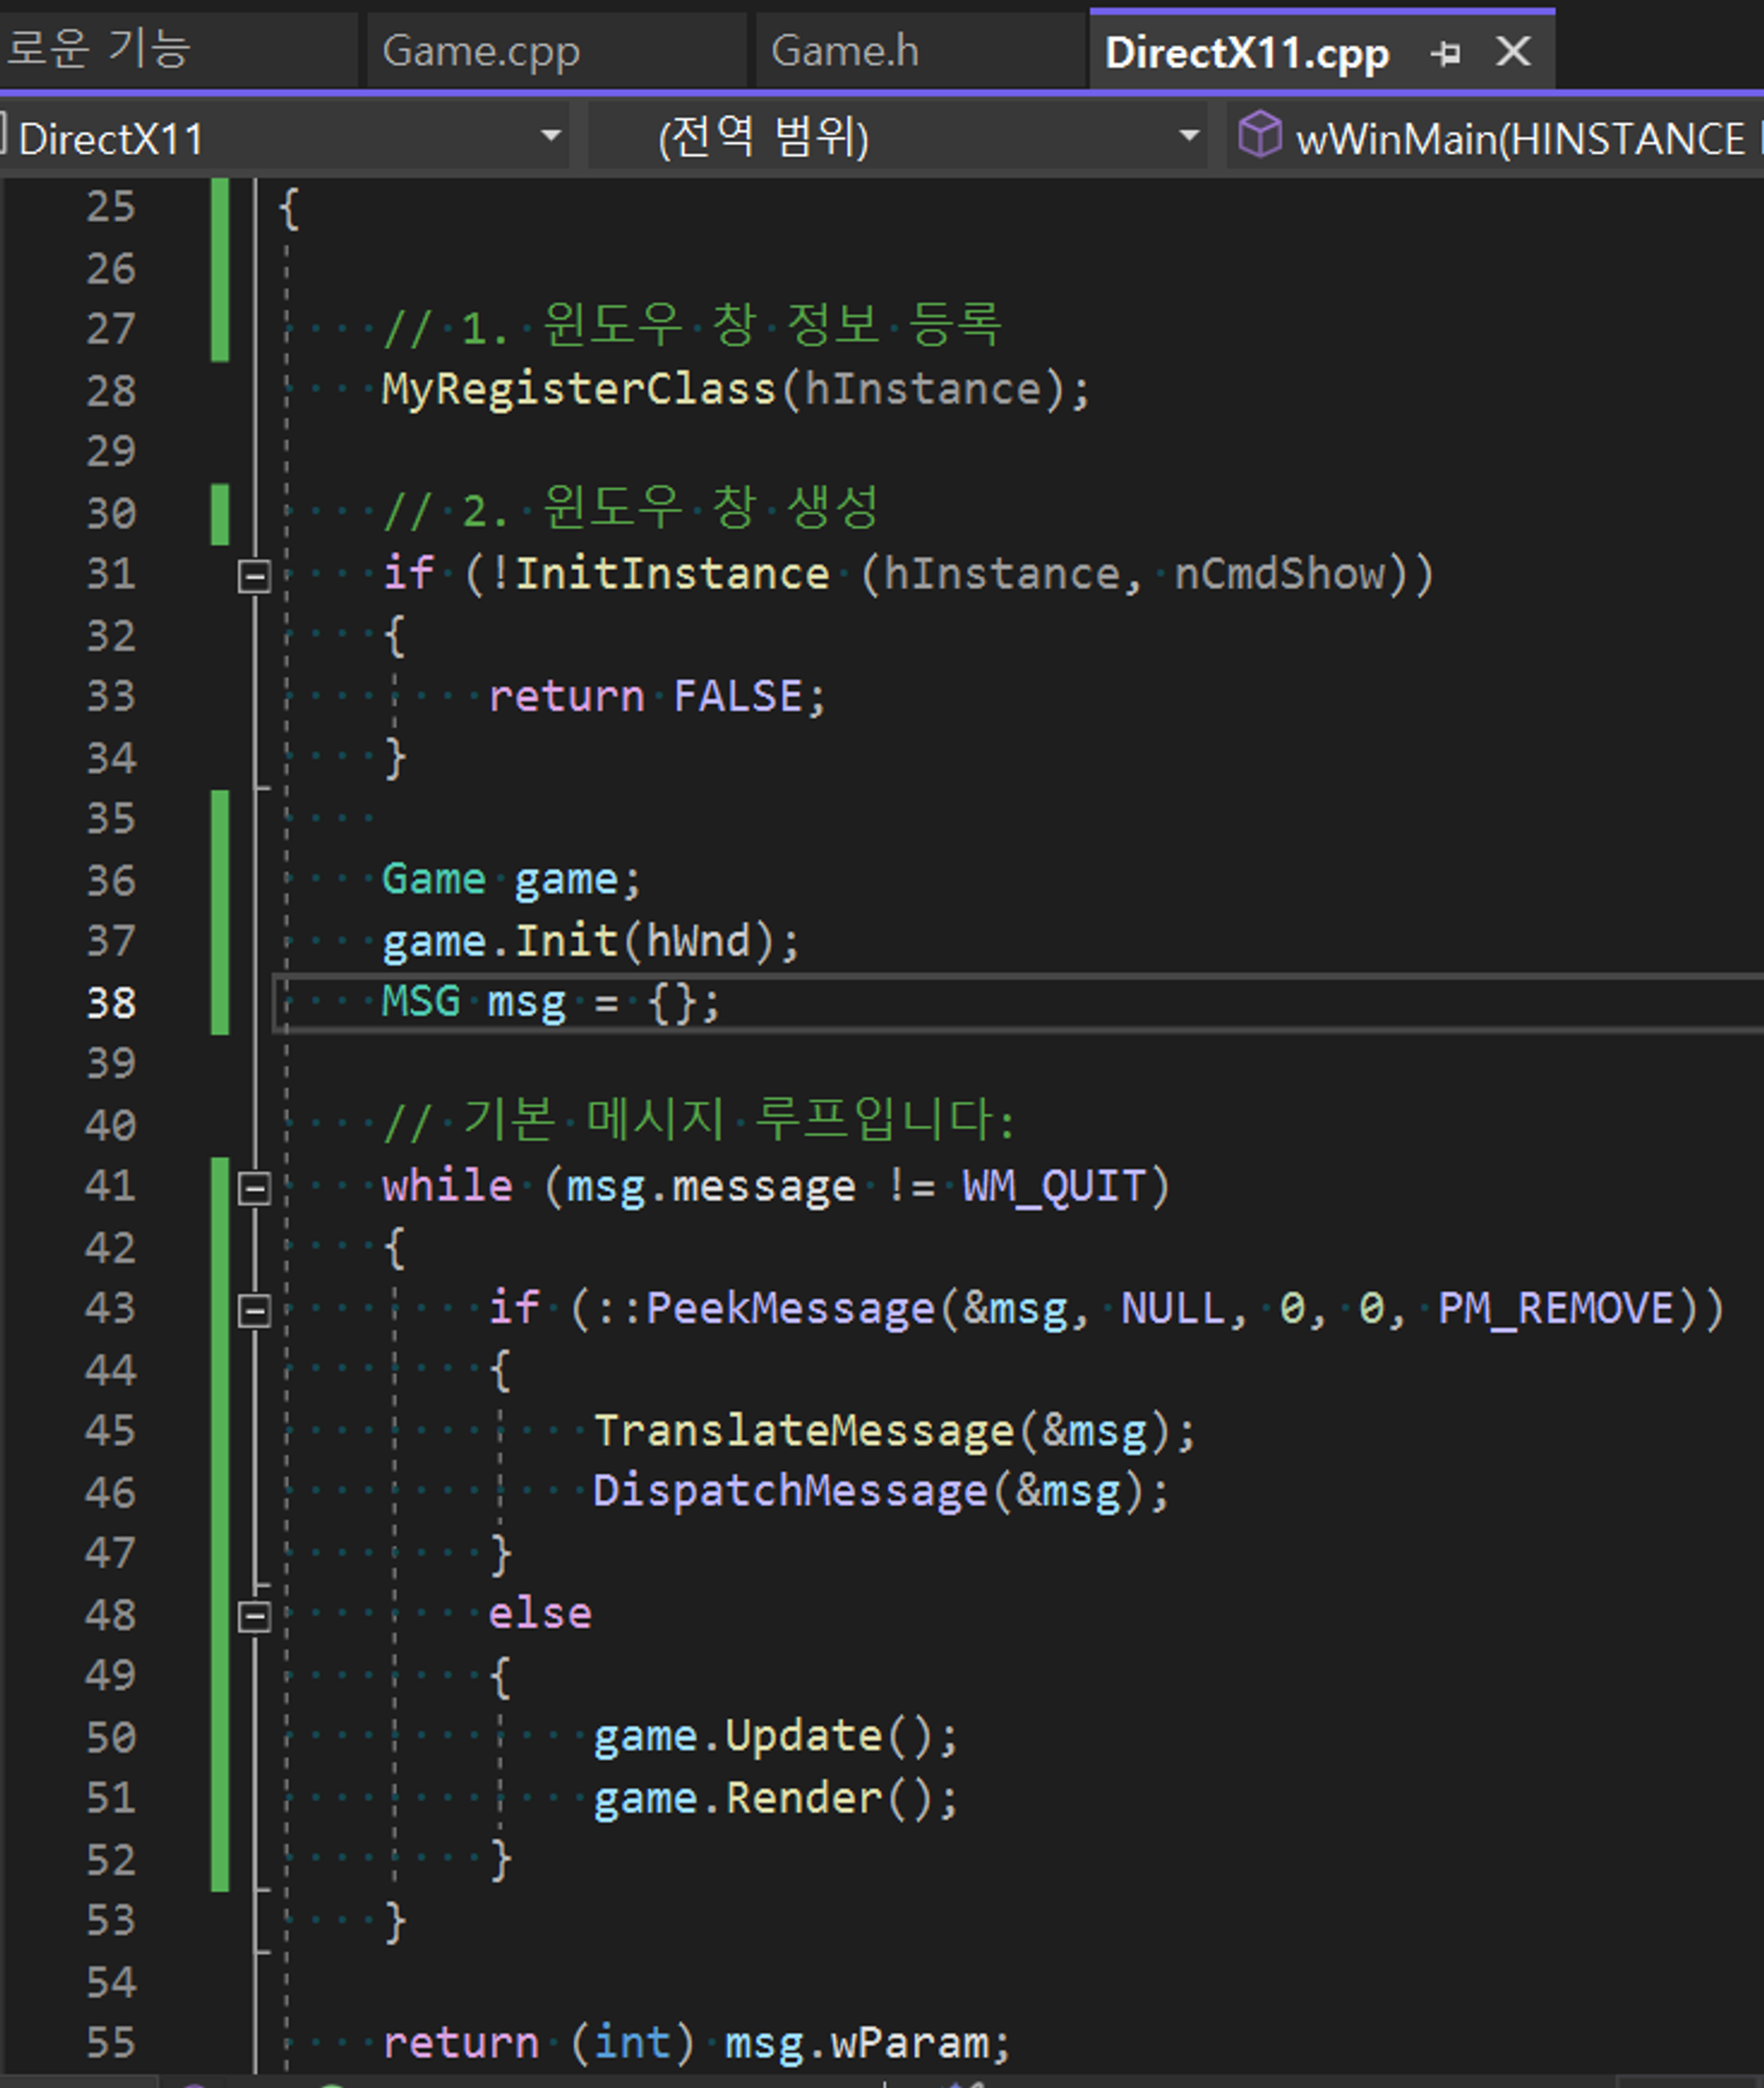Collapse the if InitInstance block

(x=254, y=576)
